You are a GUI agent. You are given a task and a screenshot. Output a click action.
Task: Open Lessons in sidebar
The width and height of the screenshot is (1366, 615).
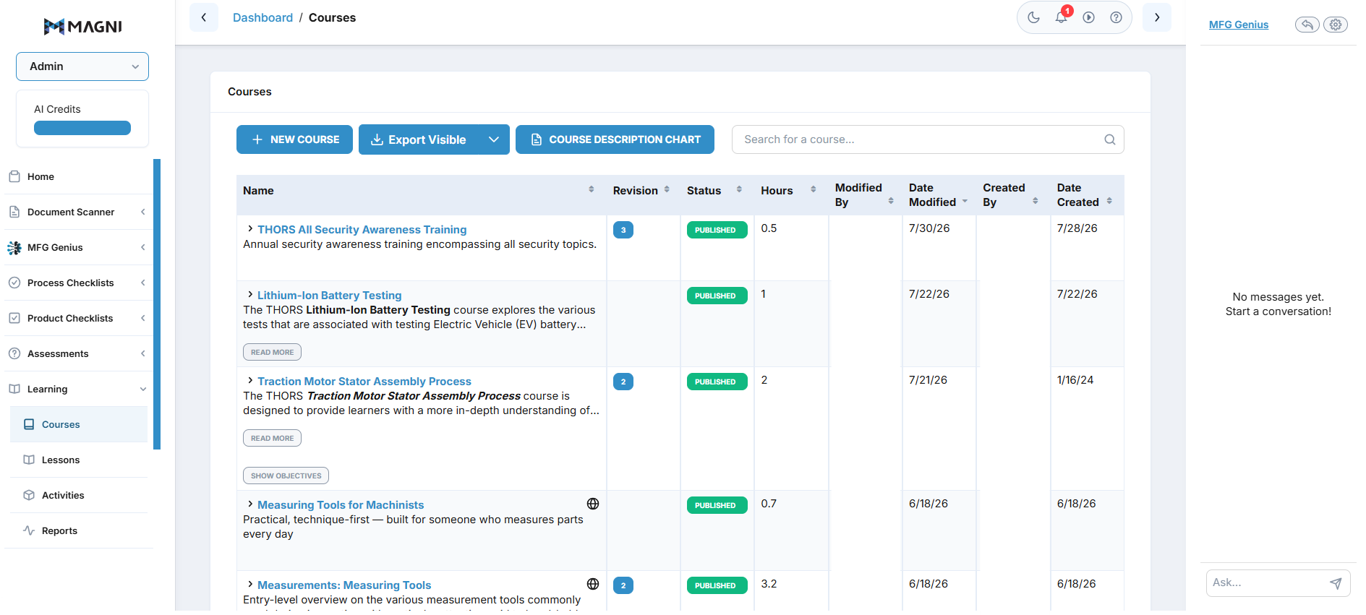(79, 460)
